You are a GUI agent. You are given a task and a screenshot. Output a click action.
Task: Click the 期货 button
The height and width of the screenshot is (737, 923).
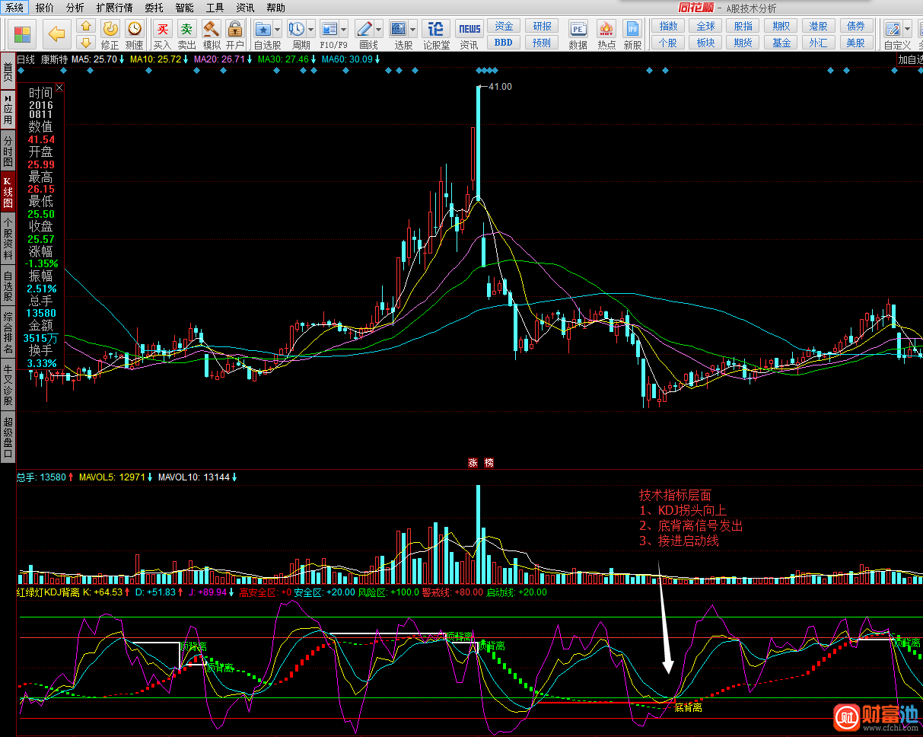pyautogui.click(x=743, y=43)
